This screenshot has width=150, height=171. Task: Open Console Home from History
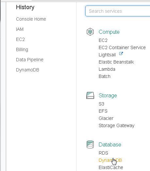pyautogui.click(x=31, y=19)
